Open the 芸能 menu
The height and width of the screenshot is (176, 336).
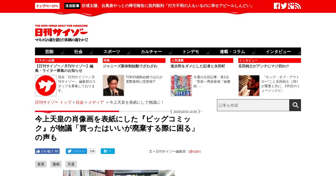tap(49, 51)
